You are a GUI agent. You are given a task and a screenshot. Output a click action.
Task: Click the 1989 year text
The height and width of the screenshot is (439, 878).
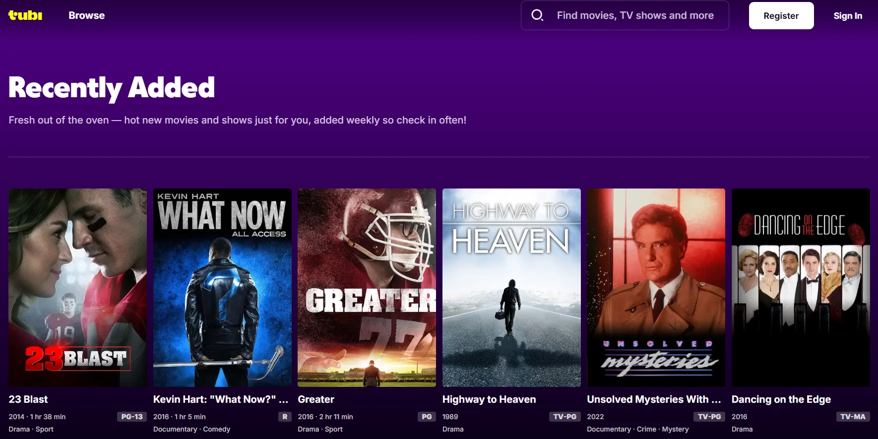(450, 417)
